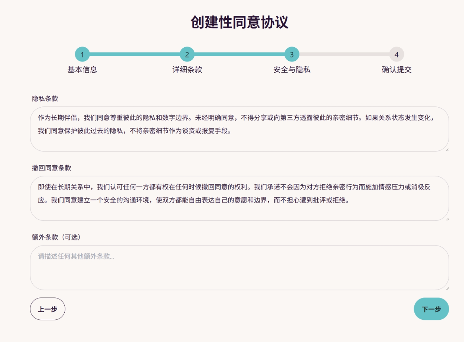Click into the empty 额外条款 text area
The image size is (464, 342).
coord(239,267)
